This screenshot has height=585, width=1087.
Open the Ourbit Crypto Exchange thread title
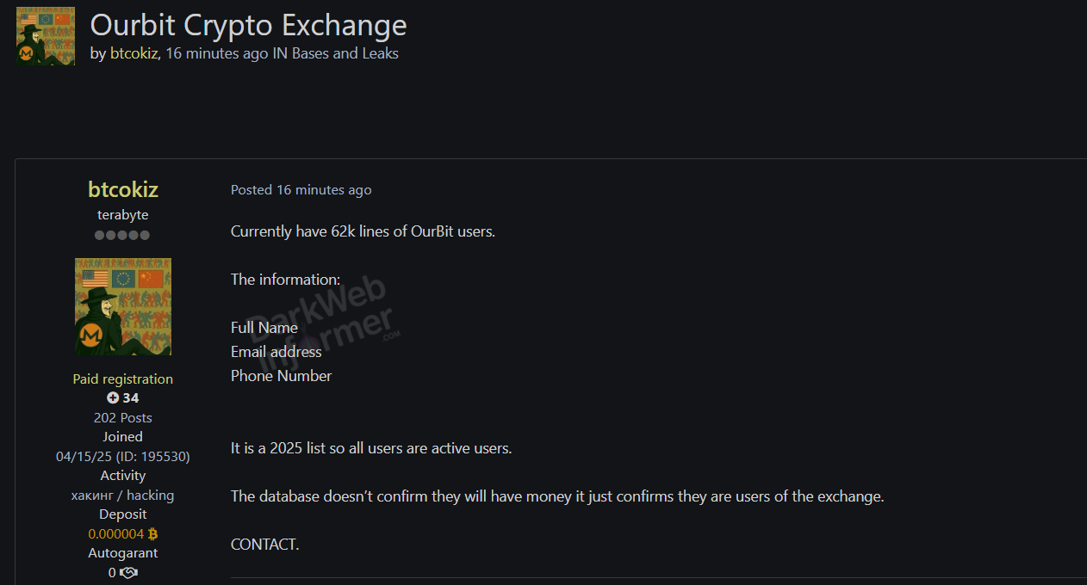(248, 25)
